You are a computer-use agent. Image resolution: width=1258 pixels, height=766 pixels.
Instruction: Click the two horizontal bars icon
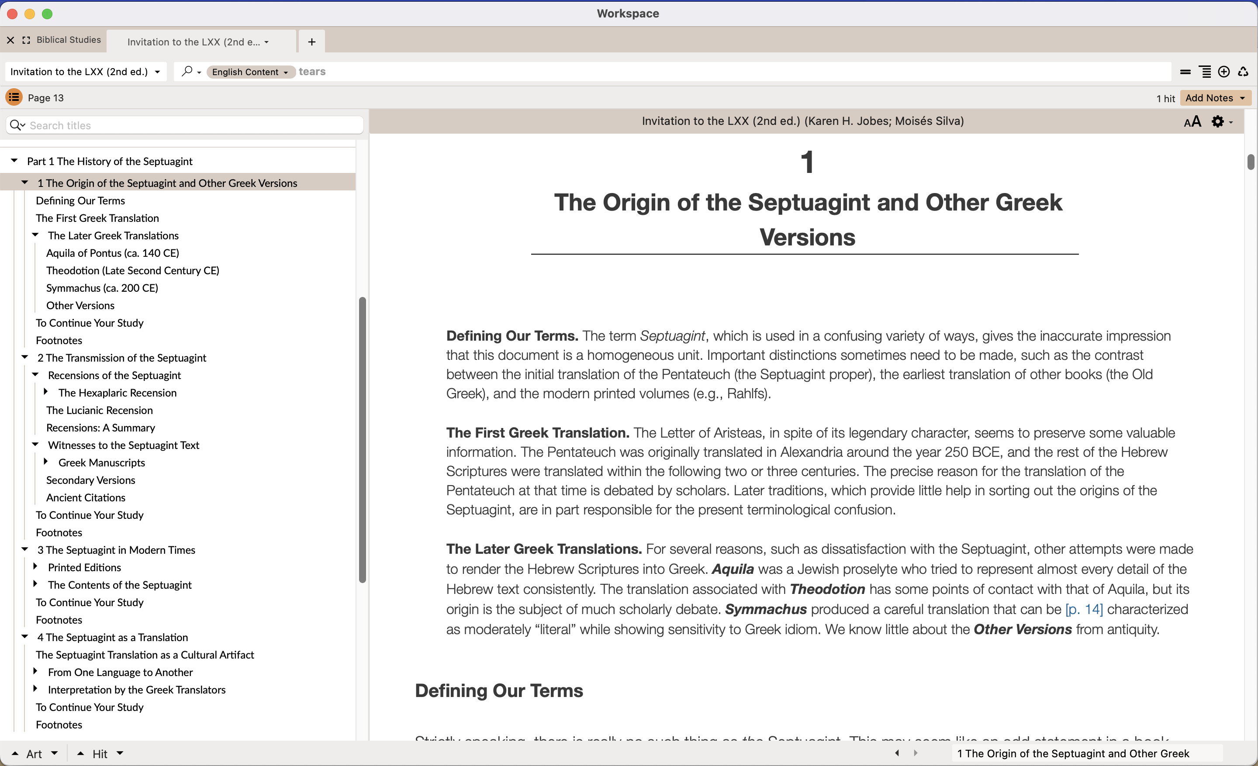point(1185,72)
